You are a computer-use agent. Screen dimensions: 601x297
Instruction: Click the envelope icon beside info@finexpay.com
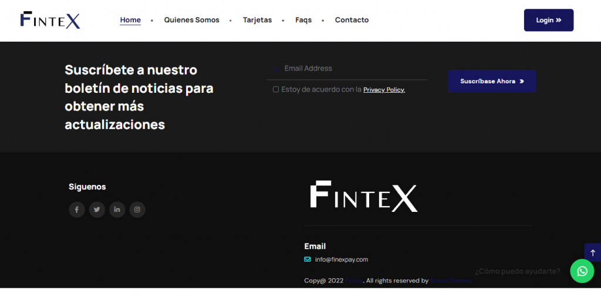point(308,259)
